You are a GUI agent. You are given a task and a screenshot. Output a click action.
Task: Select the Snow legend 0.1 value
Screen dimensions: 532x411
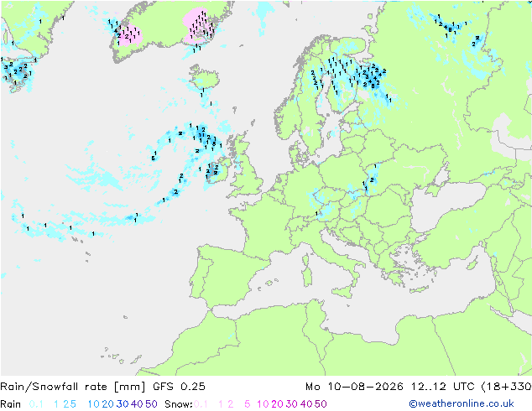pos(201,404)
